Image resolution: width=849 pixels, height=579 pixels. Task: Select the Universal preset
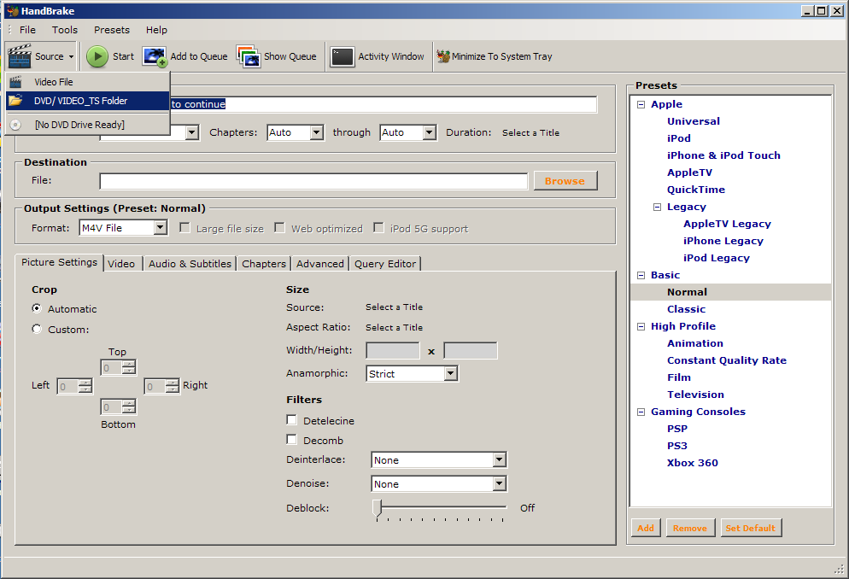[694, 121]
